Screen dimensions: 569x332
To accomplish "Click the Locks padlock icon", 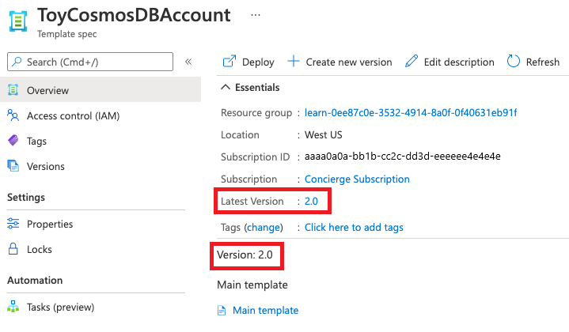I will pos(13,249).
